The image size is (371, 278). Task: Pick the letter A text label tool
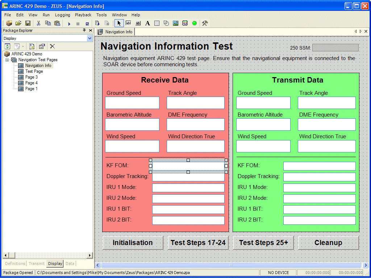[x=148, y=23]
